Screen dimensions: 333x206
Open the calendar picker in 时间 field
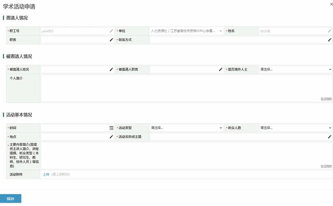(111, 128)
